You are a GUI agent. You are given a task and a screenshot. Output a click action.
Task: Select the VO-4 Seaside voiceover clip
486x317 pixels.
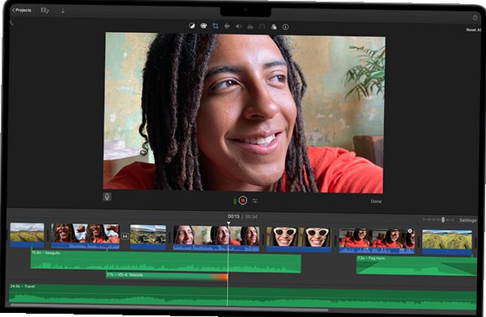[167, 276]
